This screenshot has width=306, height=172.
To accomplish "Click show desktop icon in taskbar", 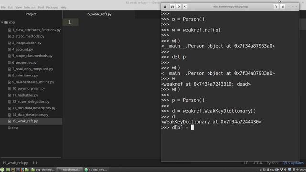I will pos(8,170).
